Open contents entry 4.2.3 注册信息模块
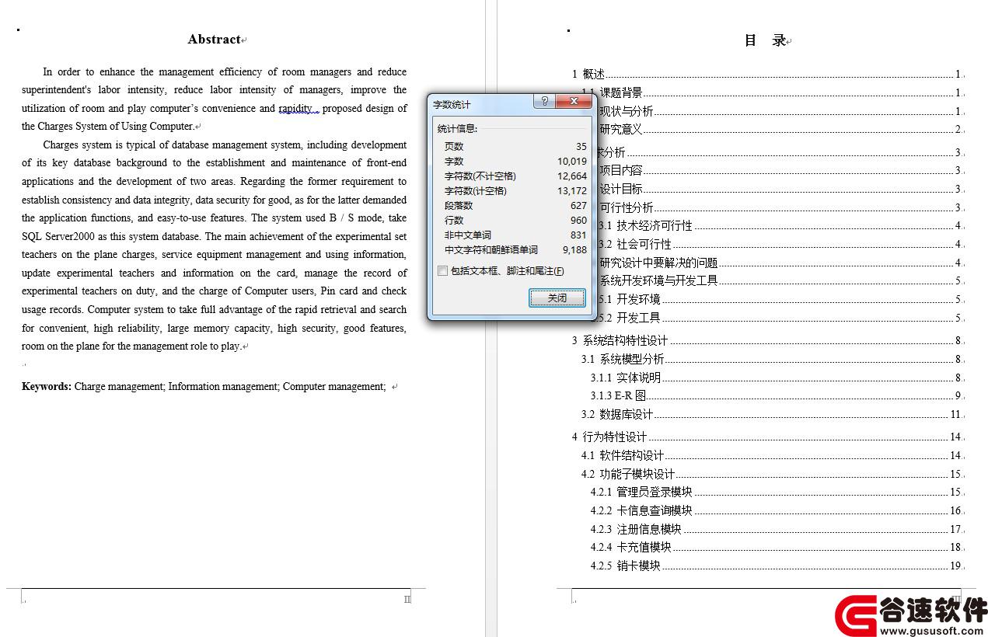This screenshot has width=988, height=637. pos(776,529)
